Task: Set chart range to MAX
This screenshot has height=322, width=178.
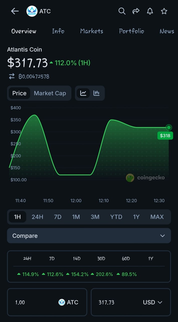Action: tap(157, 217)
